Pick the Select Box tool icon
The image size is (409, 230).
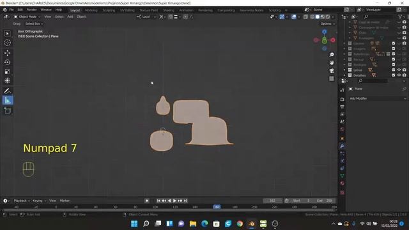pos(7,33)
